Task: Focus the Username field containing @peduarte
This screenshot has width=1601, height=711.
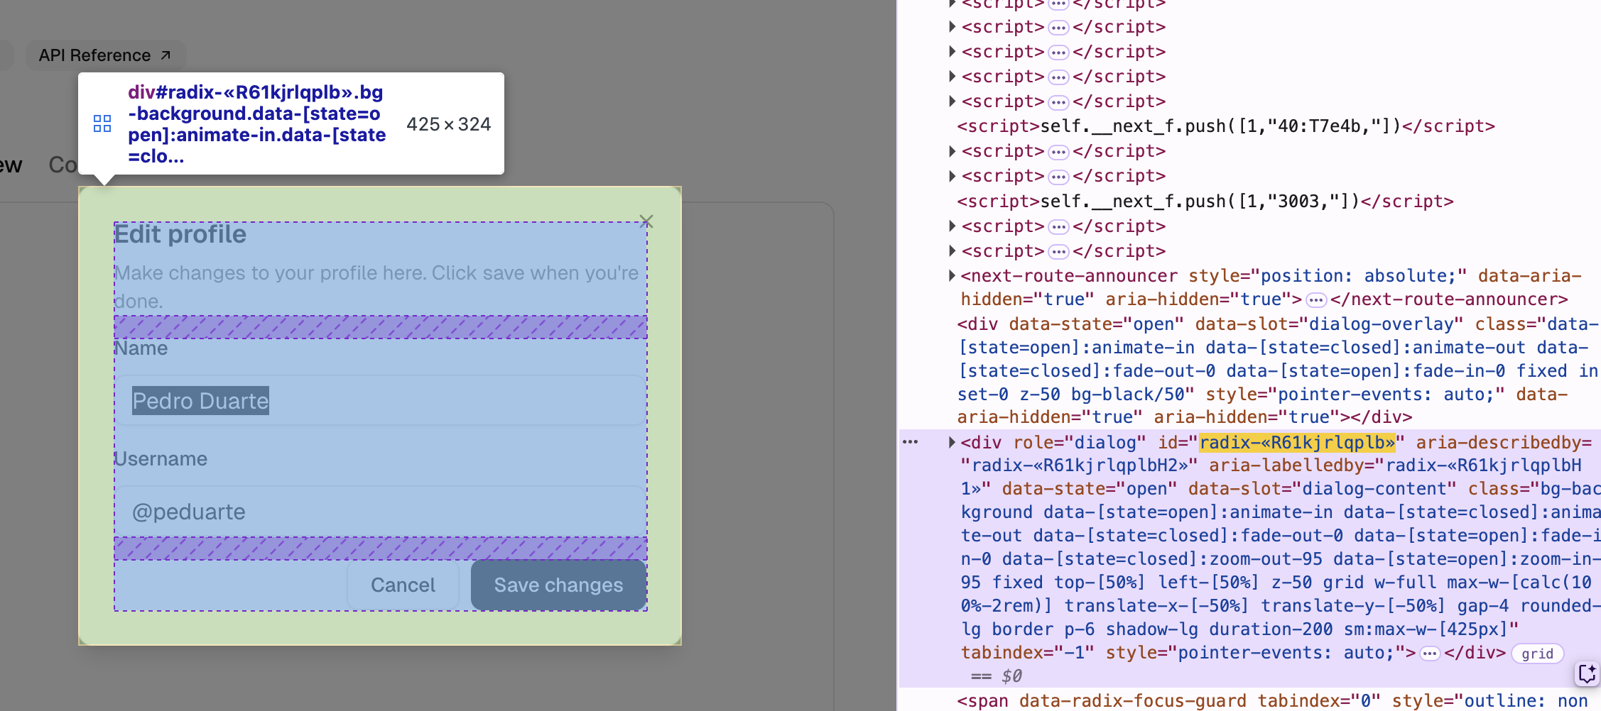Action: click(x=380, y=512)
